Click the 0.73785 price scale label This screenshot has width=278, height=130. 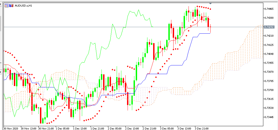[269, 81]
